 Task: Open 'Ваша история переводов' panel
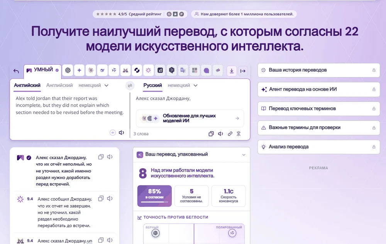tap(318, 70)
